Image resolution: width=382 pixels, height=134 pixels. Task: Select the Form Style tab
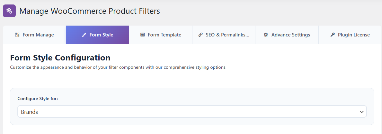pos(97,35)
